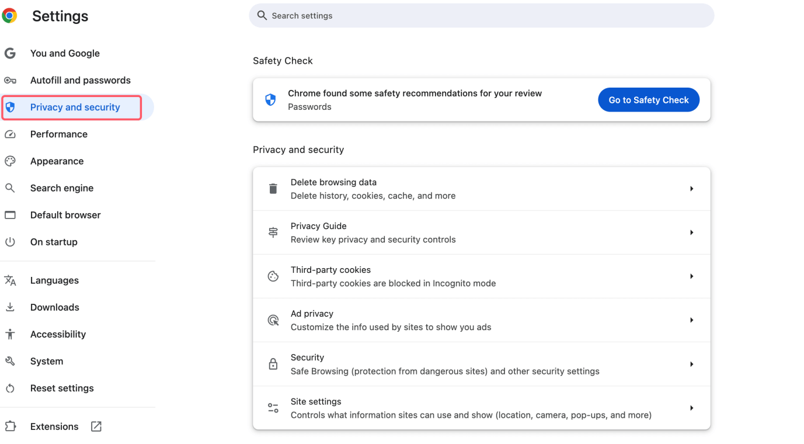Click the Third-party cookies cookie icon

click(x=273, y=276)
